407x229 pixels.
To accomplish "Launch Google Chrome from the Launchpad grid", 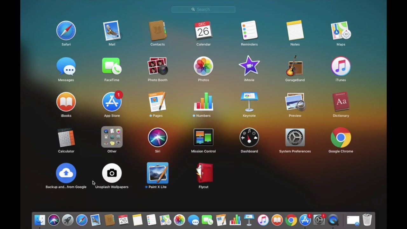I will (x=341, y=137).
